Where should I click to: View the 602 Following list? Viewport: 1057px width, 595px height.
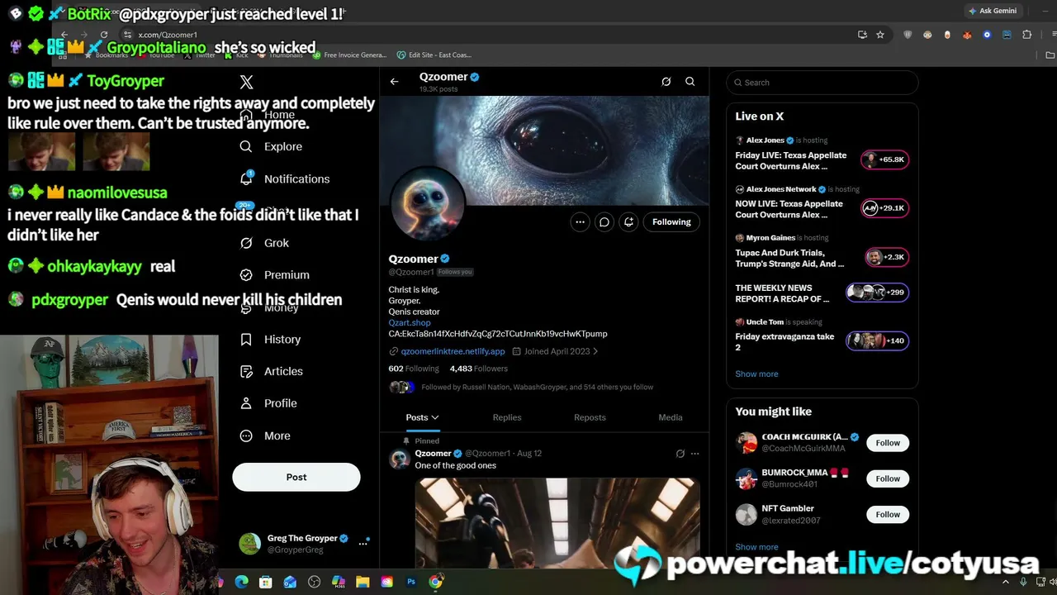click(414, 369)
